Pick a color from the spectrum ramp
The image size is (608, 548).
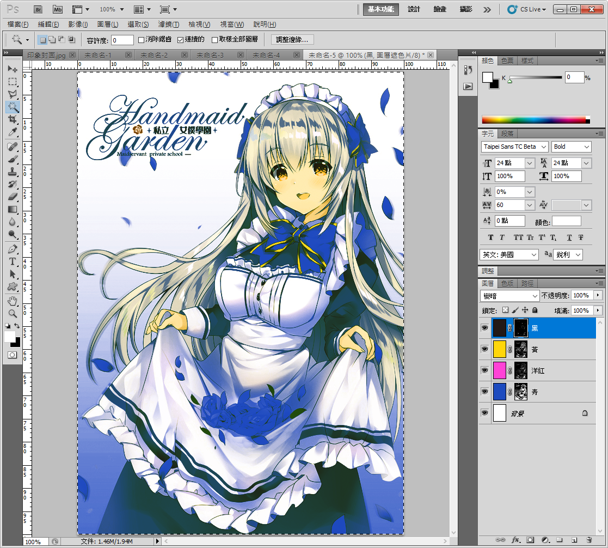[536, 119]
